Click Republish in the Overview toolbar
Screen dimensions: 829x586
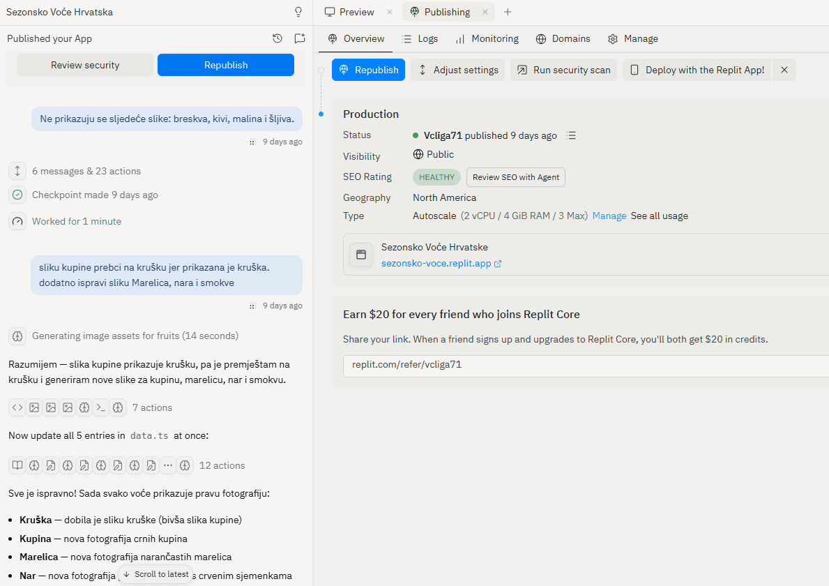[x=369, y=70]
